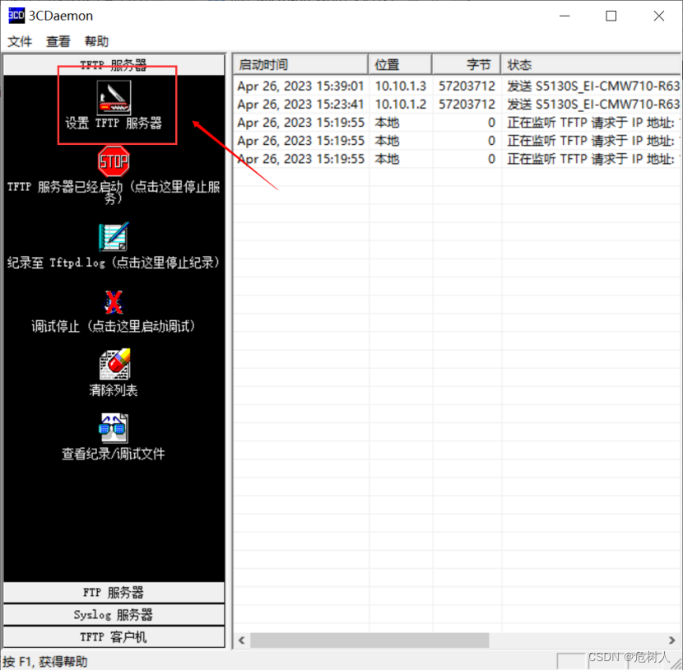This screenshot has width=683, height=671.
Task: Minimize the 3CDaemon window
Action: (x=565, y=16)
